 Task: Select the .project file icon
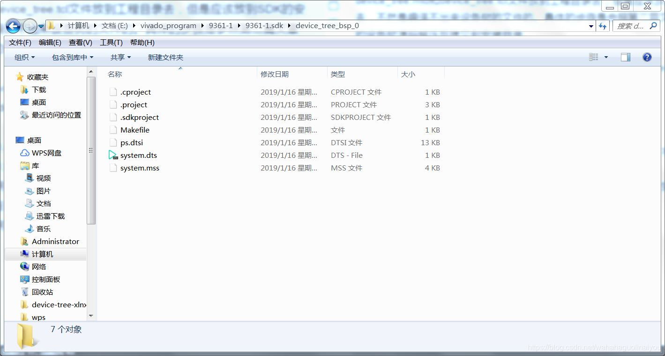point(113,104)
